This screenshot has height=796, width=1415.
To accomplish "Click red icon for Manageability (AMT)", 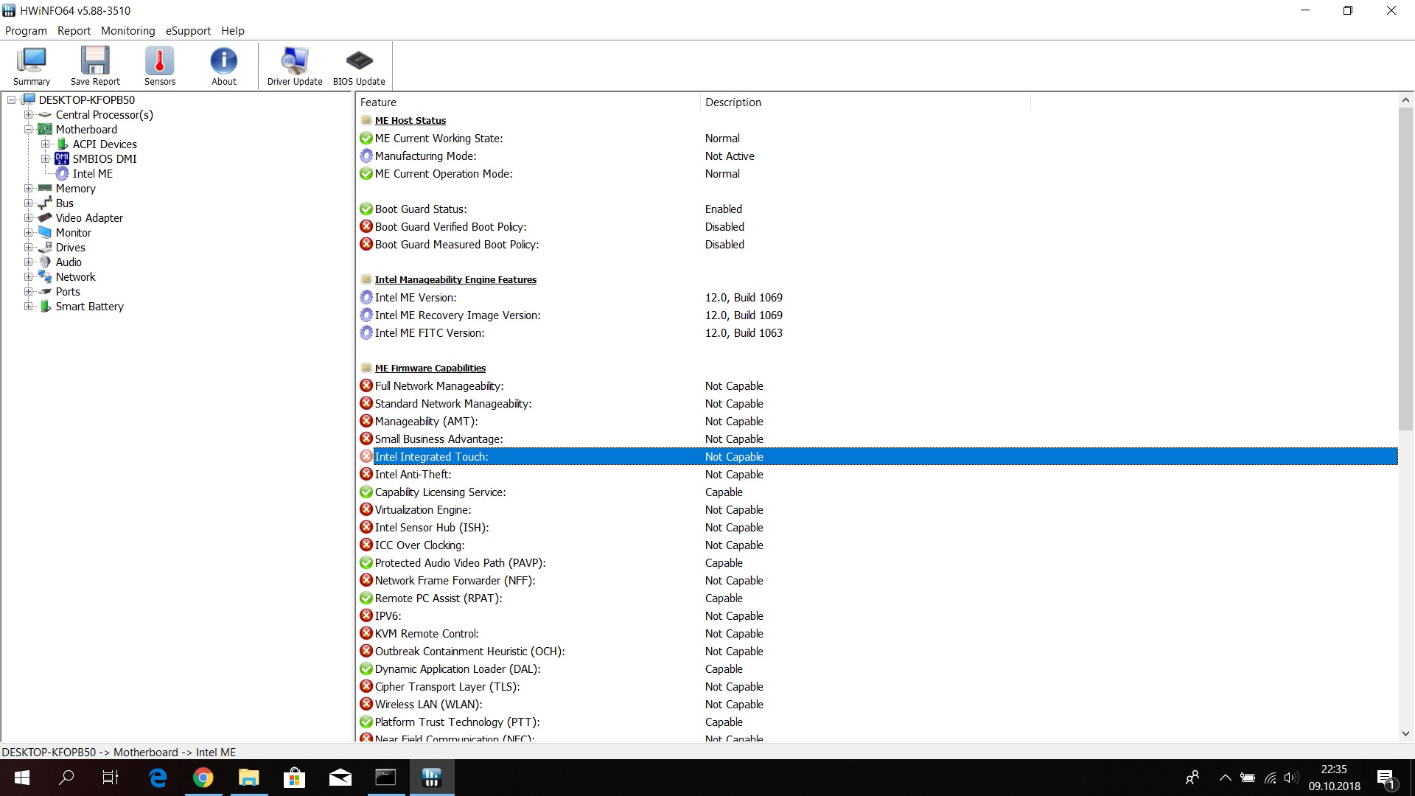I will [366, 422].
